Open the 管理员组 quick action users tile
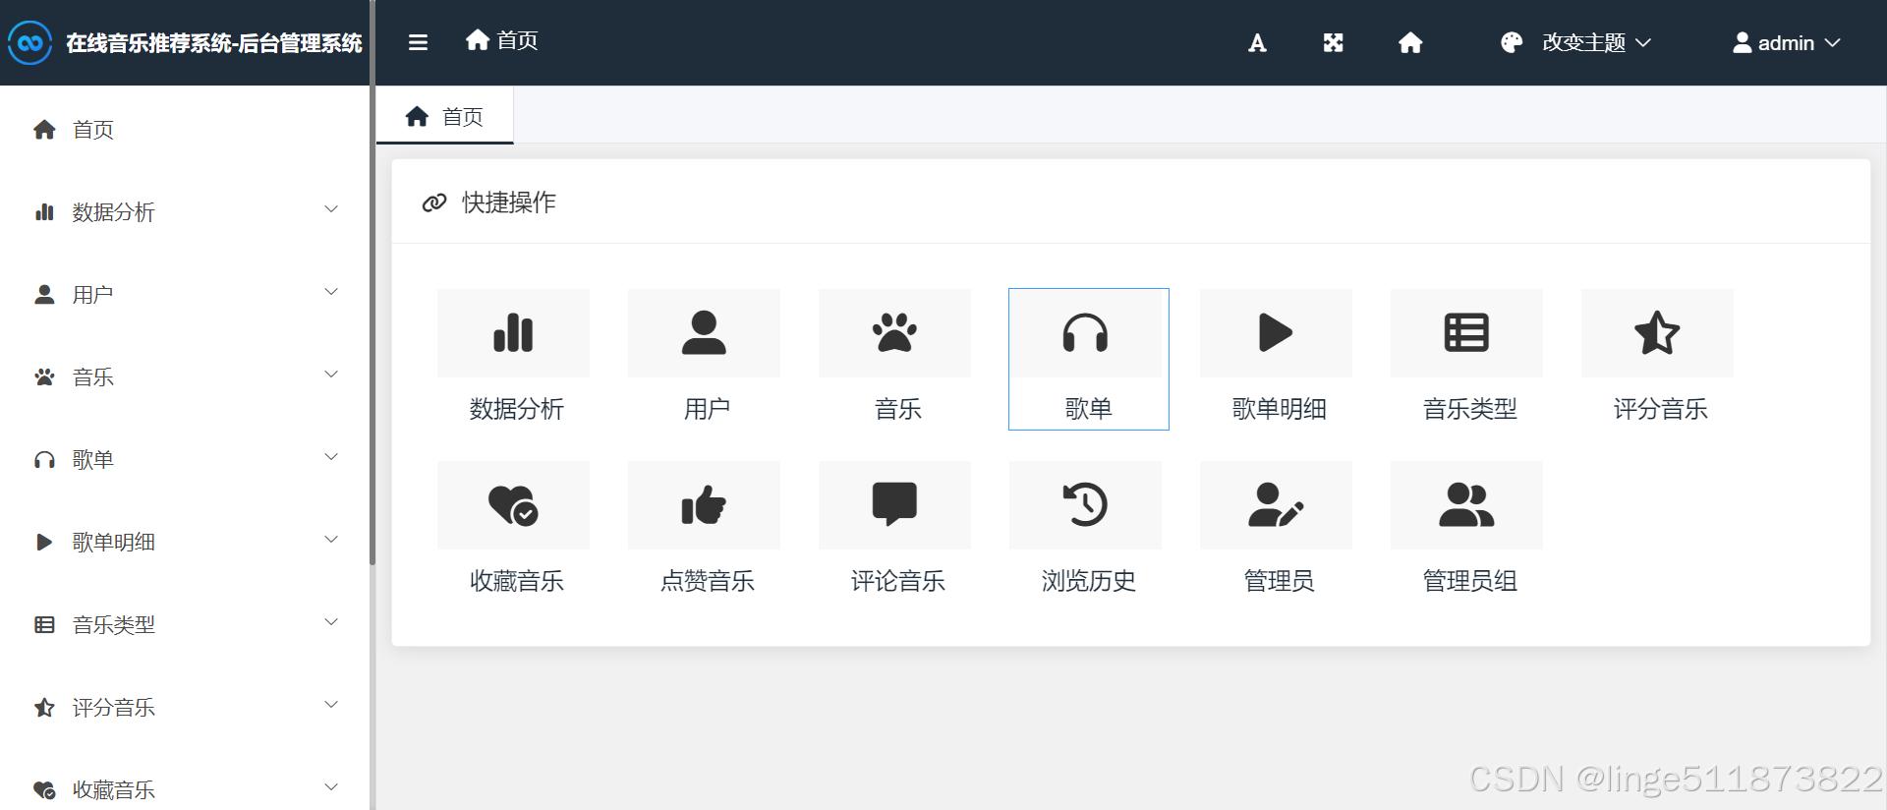This screenshot has height=810, width=1887. click(x=1466, y=504)
